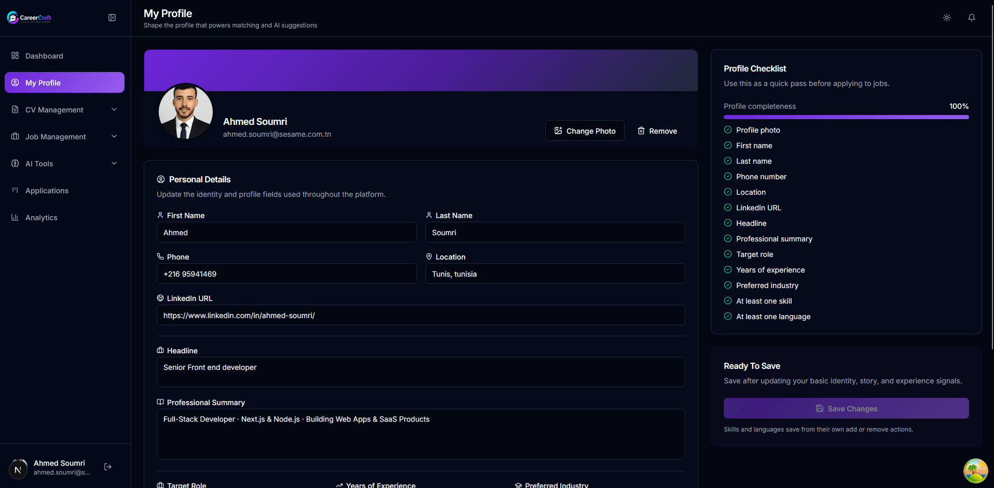Expand the CV Management chevron
994x488 pixels.
(114, 109)
